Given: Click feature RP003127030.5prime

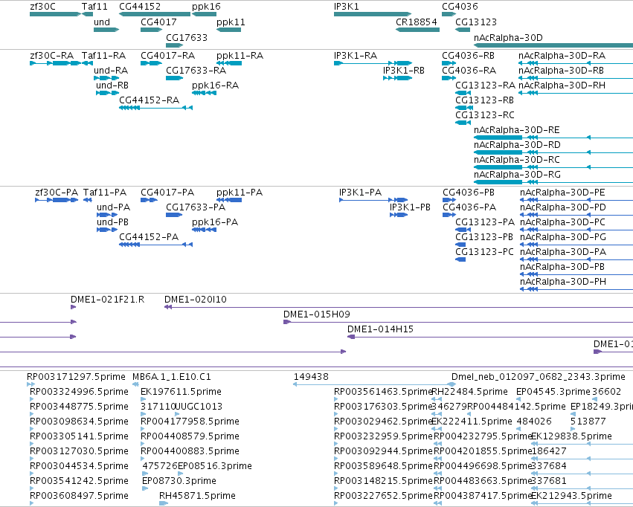Looking at the screenshot, I should (x=32, y=459).
